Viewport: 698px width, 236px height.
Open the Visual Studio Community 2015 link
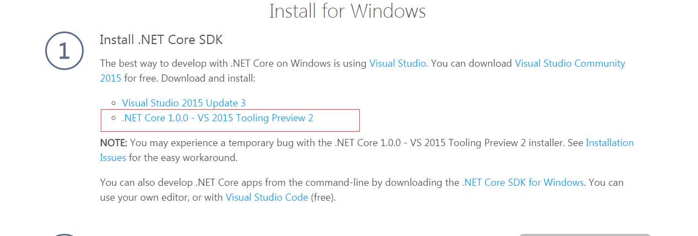click(362, 71)
